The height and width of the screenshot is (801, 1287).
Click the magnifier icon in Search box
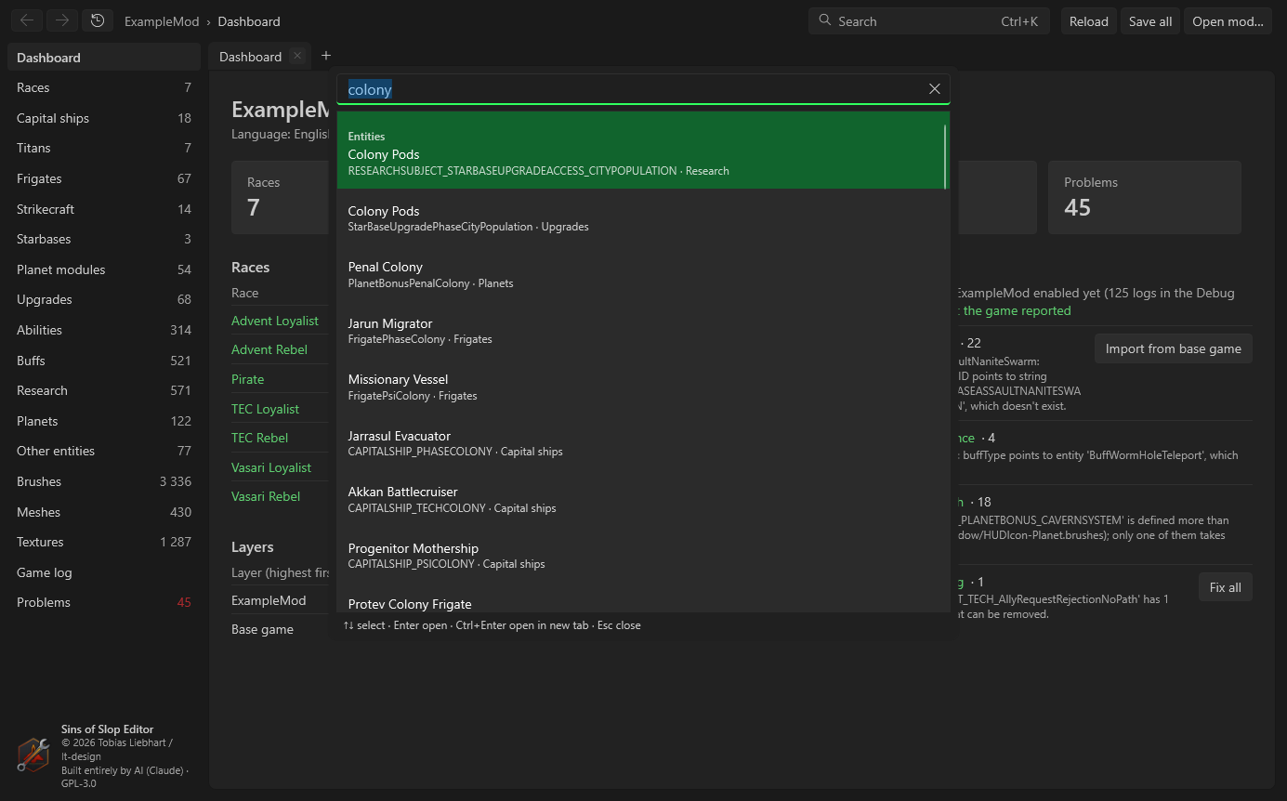pos(824,20)
